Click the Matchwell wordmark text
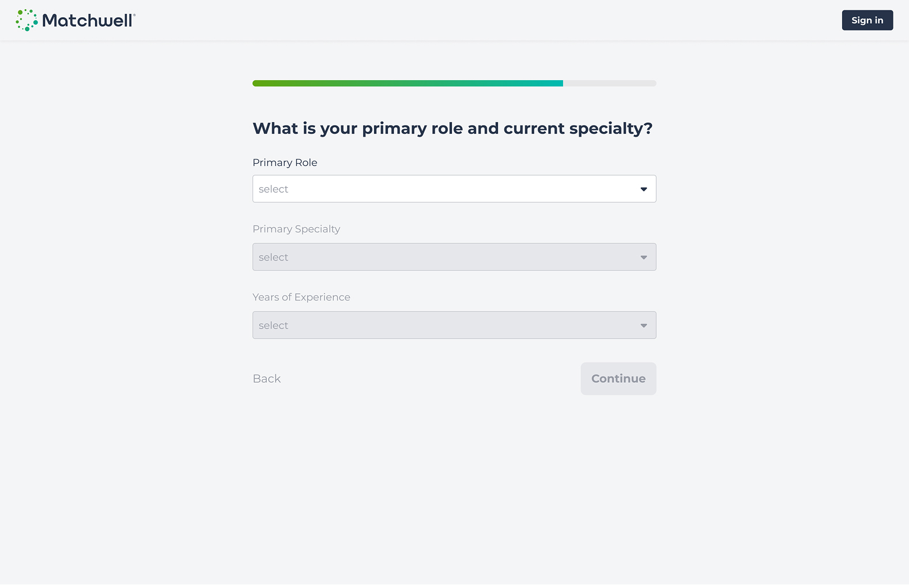The height and width of the screenshot is (585, 909). (x=88, y=21)
